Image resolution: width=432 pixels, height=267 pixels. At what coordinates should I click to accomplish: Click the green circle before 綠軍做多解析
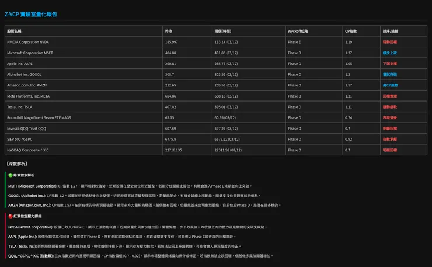coord(11,175)
